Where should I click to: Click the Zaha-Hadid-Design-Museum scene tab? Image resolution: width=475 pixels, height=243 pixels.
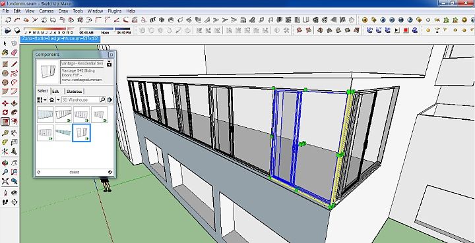60,39
